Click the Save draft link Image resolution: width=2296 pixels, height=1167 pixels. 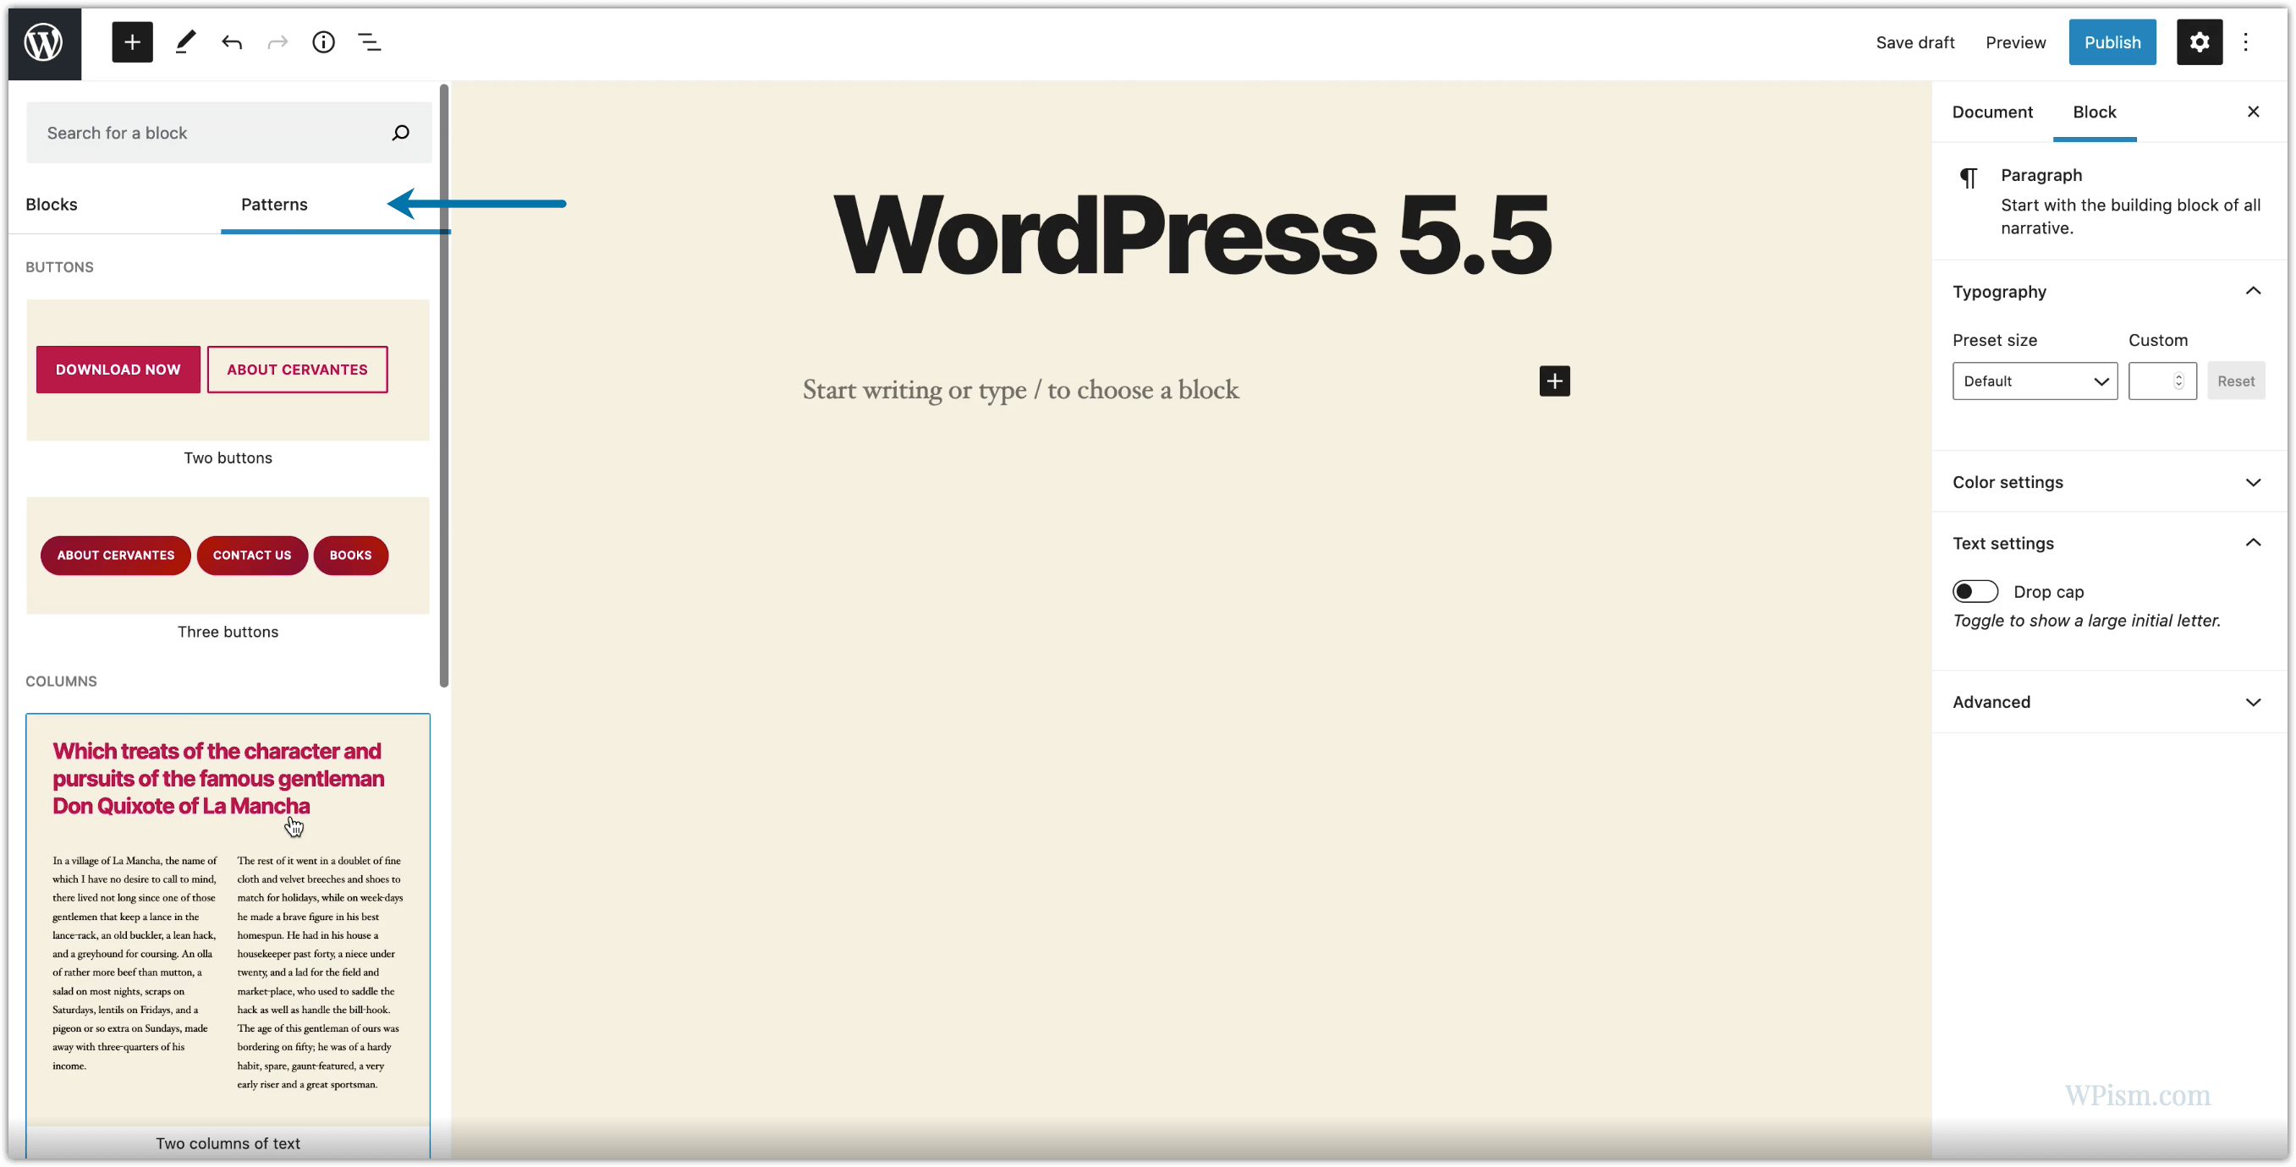pos(1915,42)
